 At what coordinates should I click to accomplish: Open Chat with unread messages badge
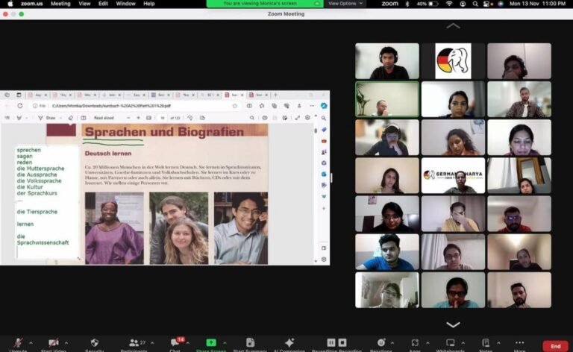[x=175, y=342]
